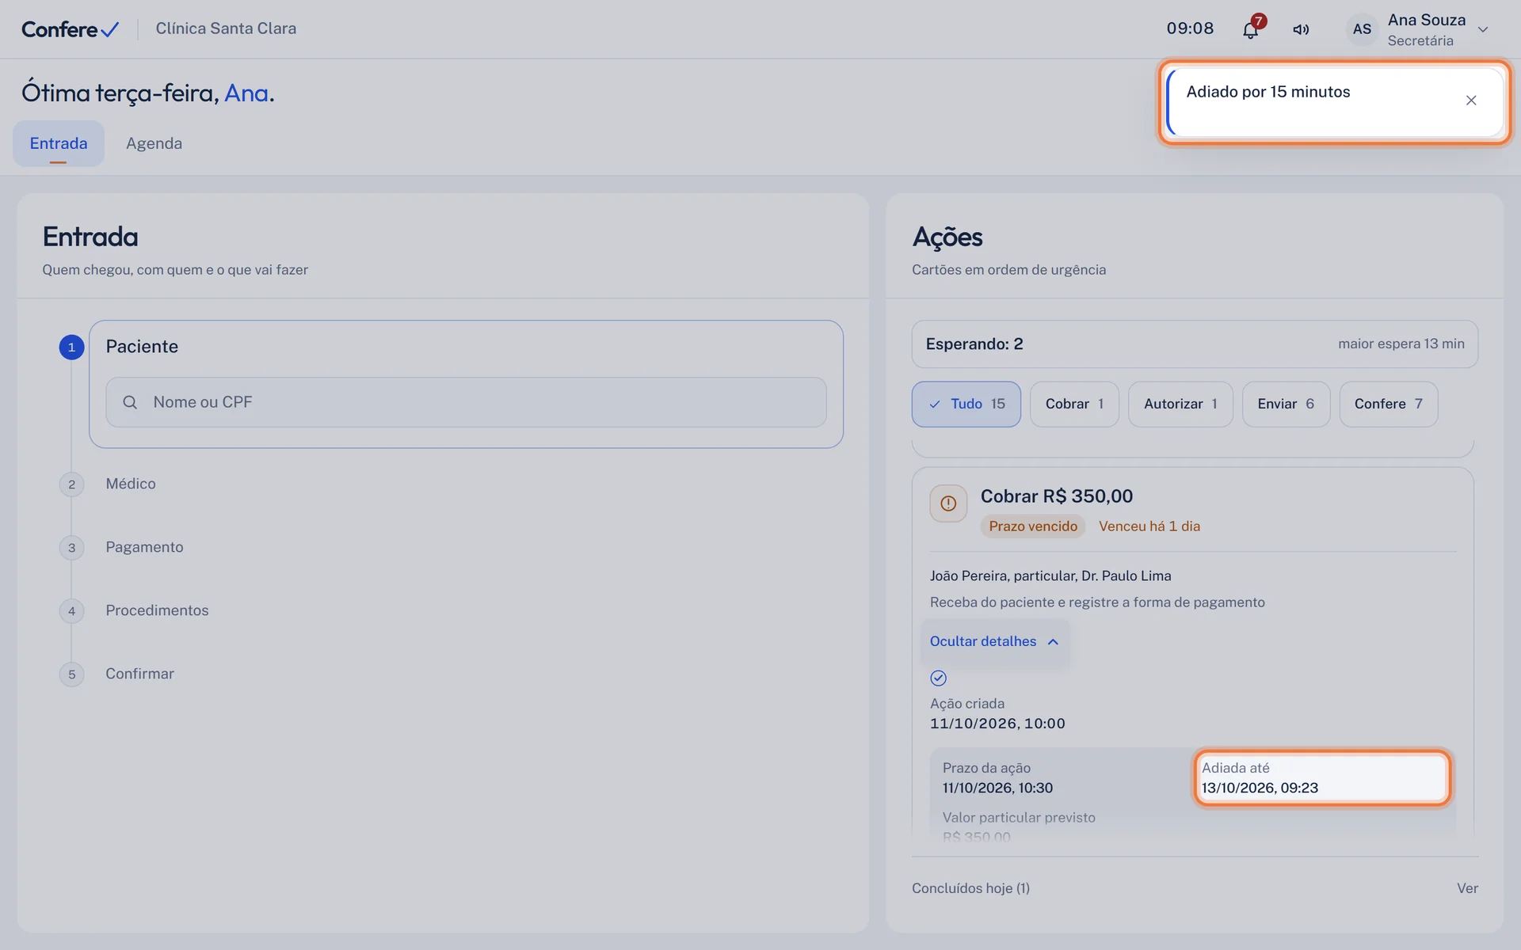
Task: Go to the Procedimentos step
Action: click(x=157, y=610)
